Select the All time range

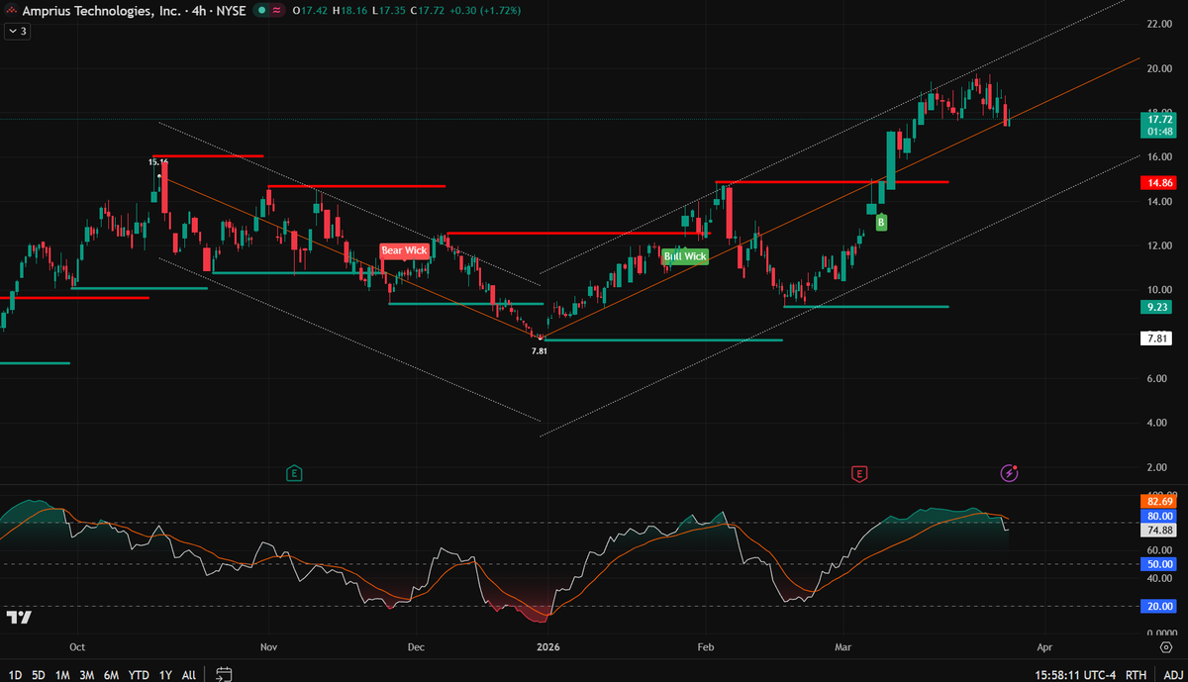tap(188, 674)
